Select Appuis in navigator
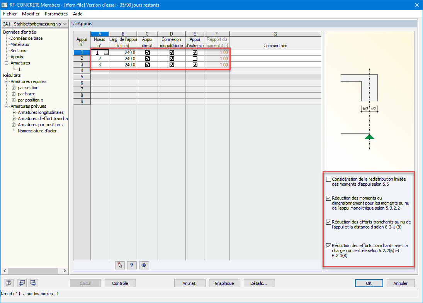 pyautogui.click(x=17, y=57)
